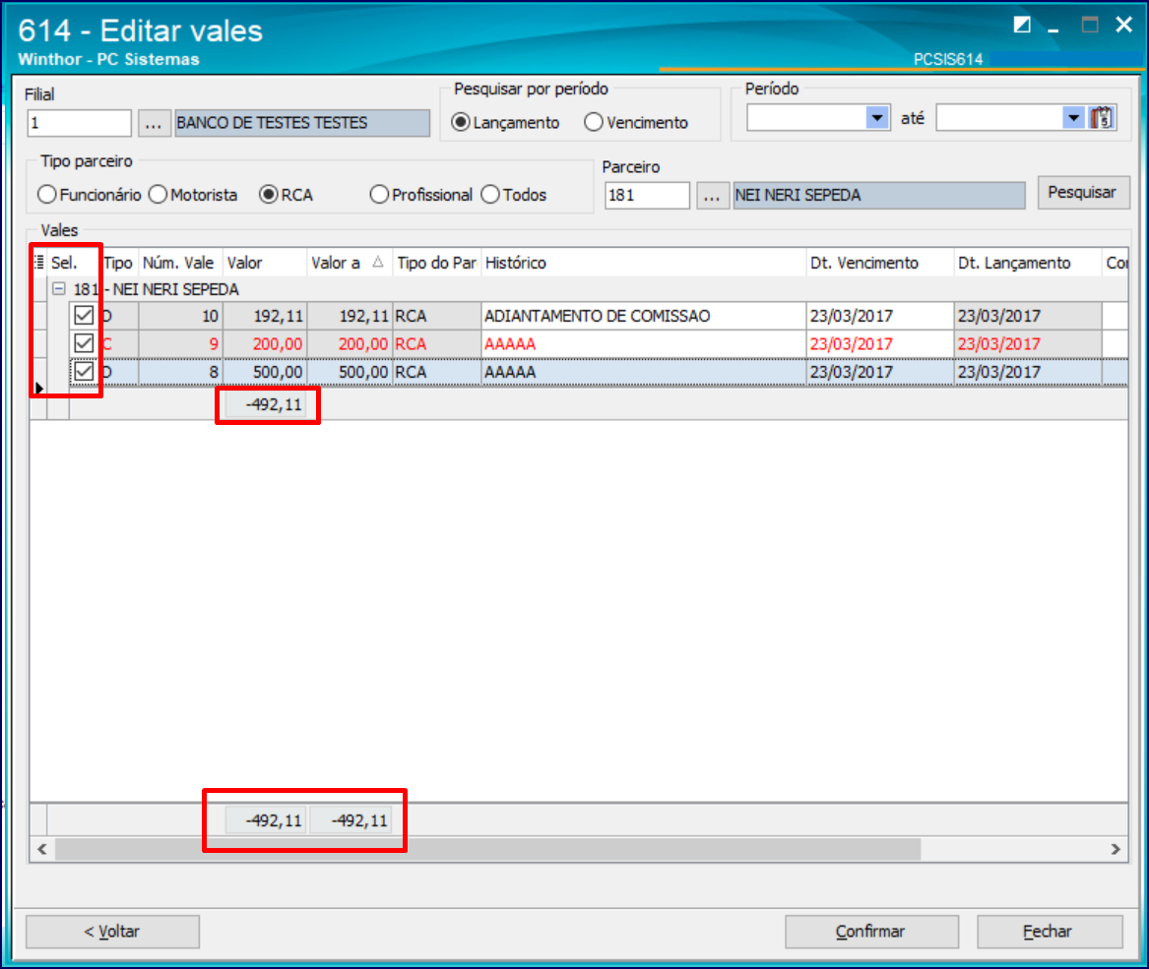The image size is (1149, 969).
Task: Click the NEI NERI SEPEDA parceiro name field
Action: [x=878, y=196]
